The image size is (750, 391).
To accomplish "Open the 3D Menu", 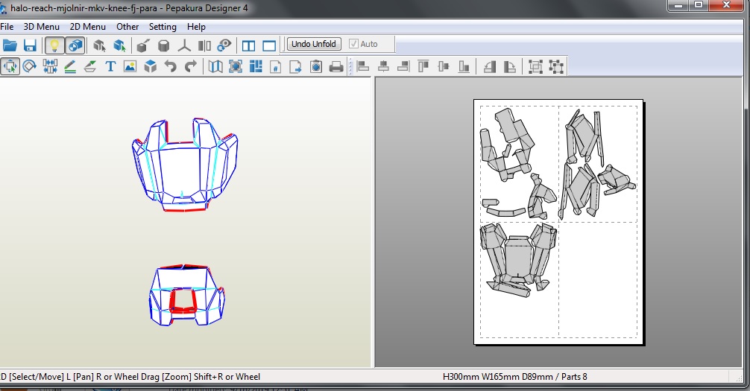I will point(42,27).
